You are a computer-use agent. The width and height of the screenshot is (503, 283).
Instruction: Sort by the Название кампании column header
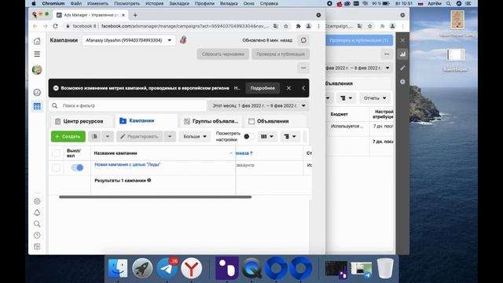116,153
